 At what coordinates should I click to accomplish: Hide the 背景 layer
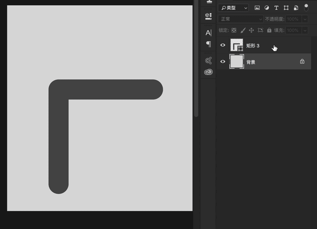point(223,62)
